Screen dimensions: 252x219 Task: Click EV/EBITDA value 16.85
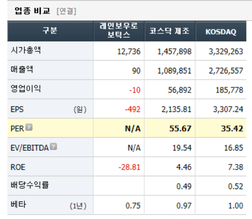[x=233, y=148]
